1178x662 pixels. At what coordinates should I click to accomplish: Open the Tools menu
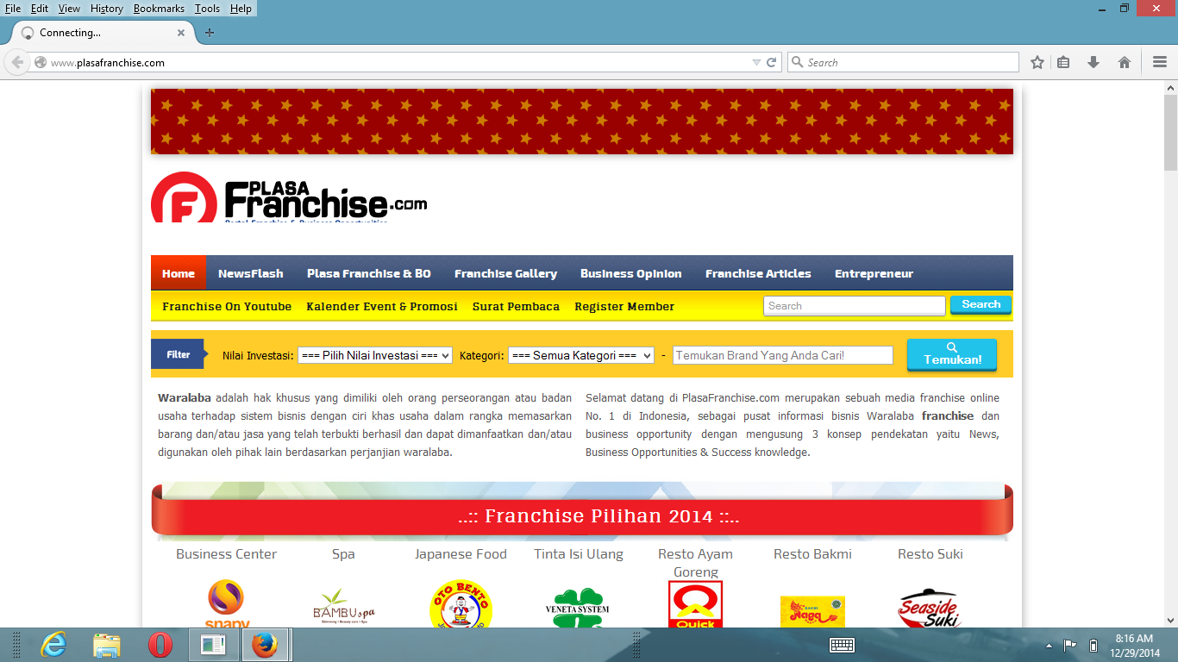click(x=207, y=9)
